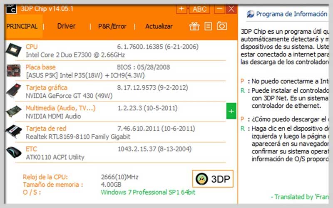Click Programa de Información heading
Viewport: 333px width, 208px height.
click(292, 14)
